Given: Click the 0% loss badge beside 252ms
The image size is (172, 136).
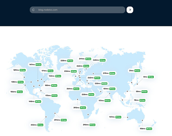Looking at the screenshot, I should click(40, 125).
